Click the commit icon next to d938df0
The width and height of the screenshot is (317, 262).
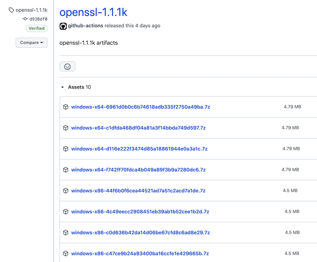[25, 19]
